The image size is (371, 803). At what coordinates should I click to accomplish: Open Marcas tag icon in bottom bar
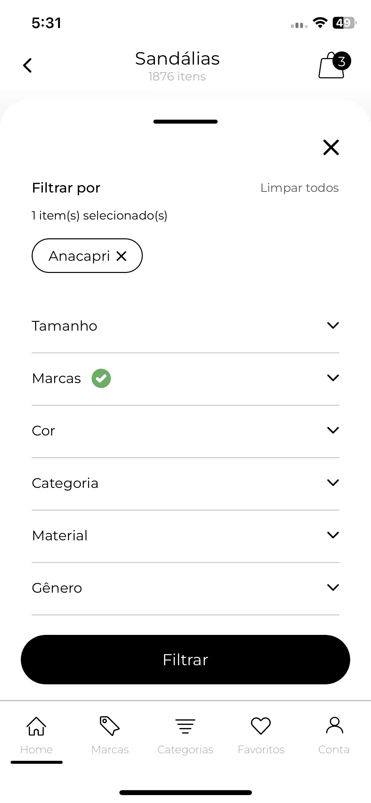point(109,726)
